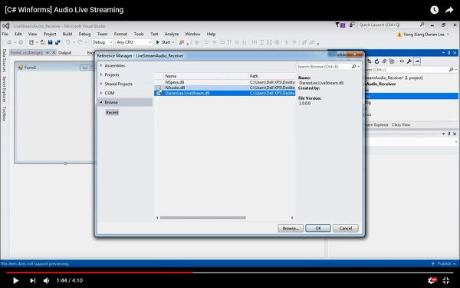Click the account warning triangle icon
Image resolution: width=460 pixels, height=288 pixels.
pyautogui.click(x=399, y=35)
